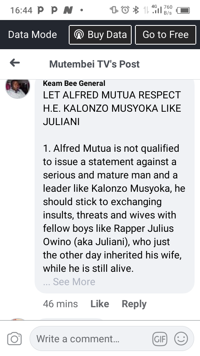200x356 pixels.
Task: Open the emoji smiley icon
Action: (x=181, y=338)
